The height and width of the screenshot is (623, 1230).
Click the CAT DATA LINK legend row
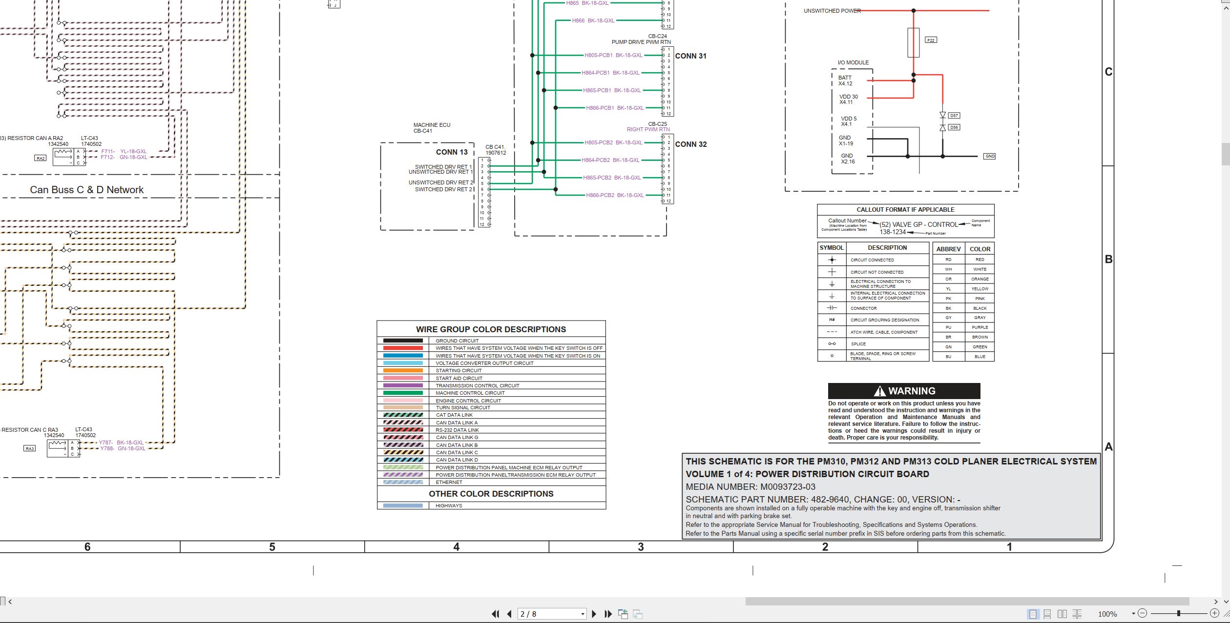[x=491, y=415]
